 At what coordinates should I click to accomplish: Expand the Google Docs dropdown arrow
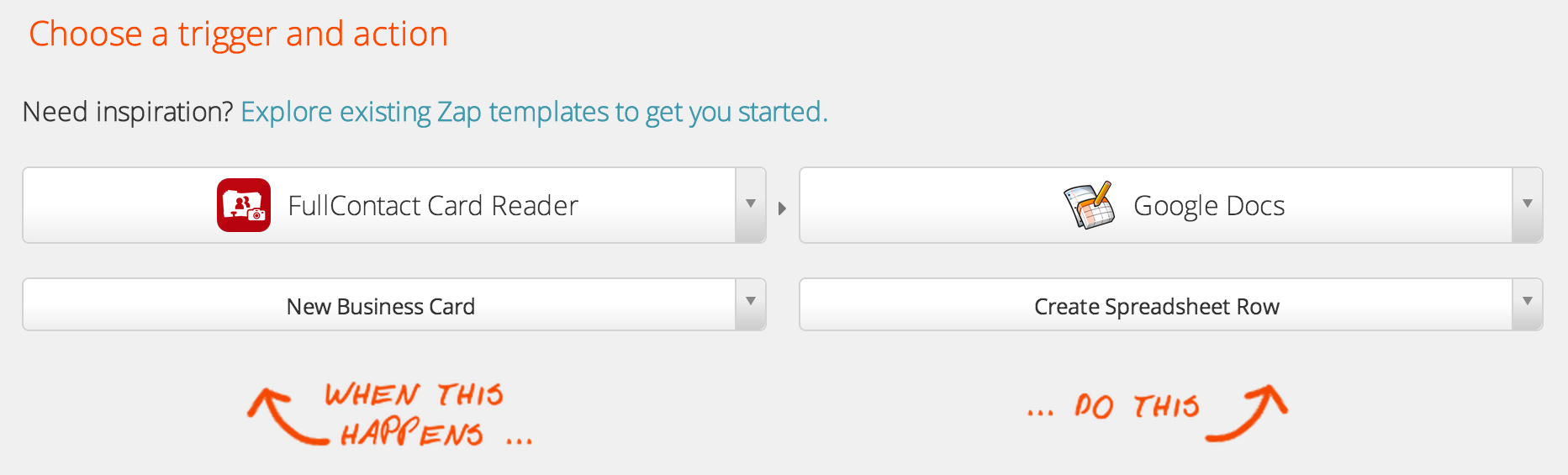[x=1528, y=204]
